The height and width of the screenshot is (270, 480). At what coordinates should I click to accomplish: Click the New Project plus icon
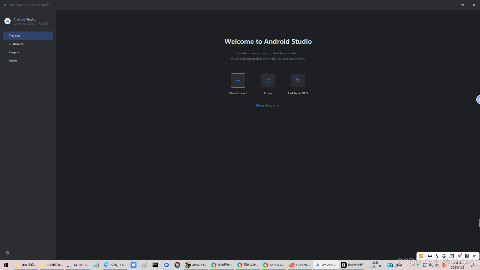[238, 80]
